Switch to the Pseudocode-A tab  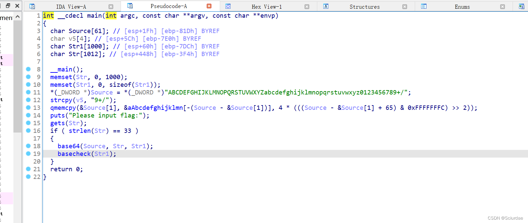tap(169, 6)
